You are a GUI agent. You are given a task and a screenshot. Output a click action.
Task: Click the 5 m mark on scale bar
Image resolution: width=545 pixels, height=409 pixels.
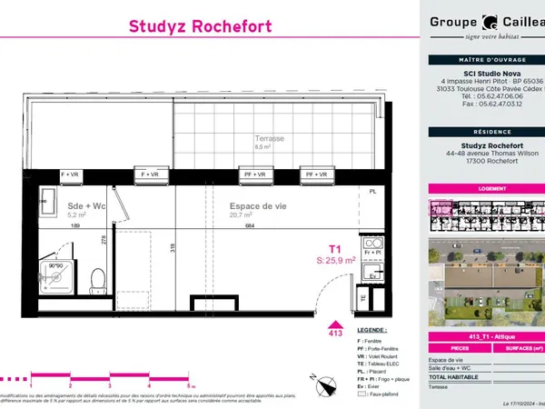coord(191,385)
